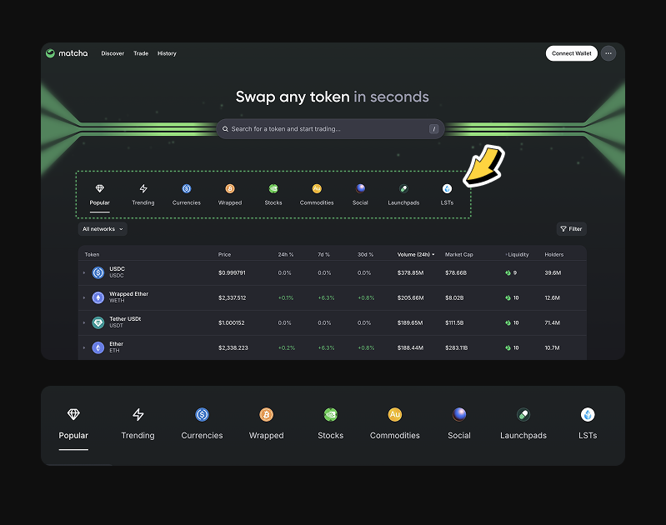Open the All networks dropdown
The height and width of the screenshot is (525, 666).
103,229
